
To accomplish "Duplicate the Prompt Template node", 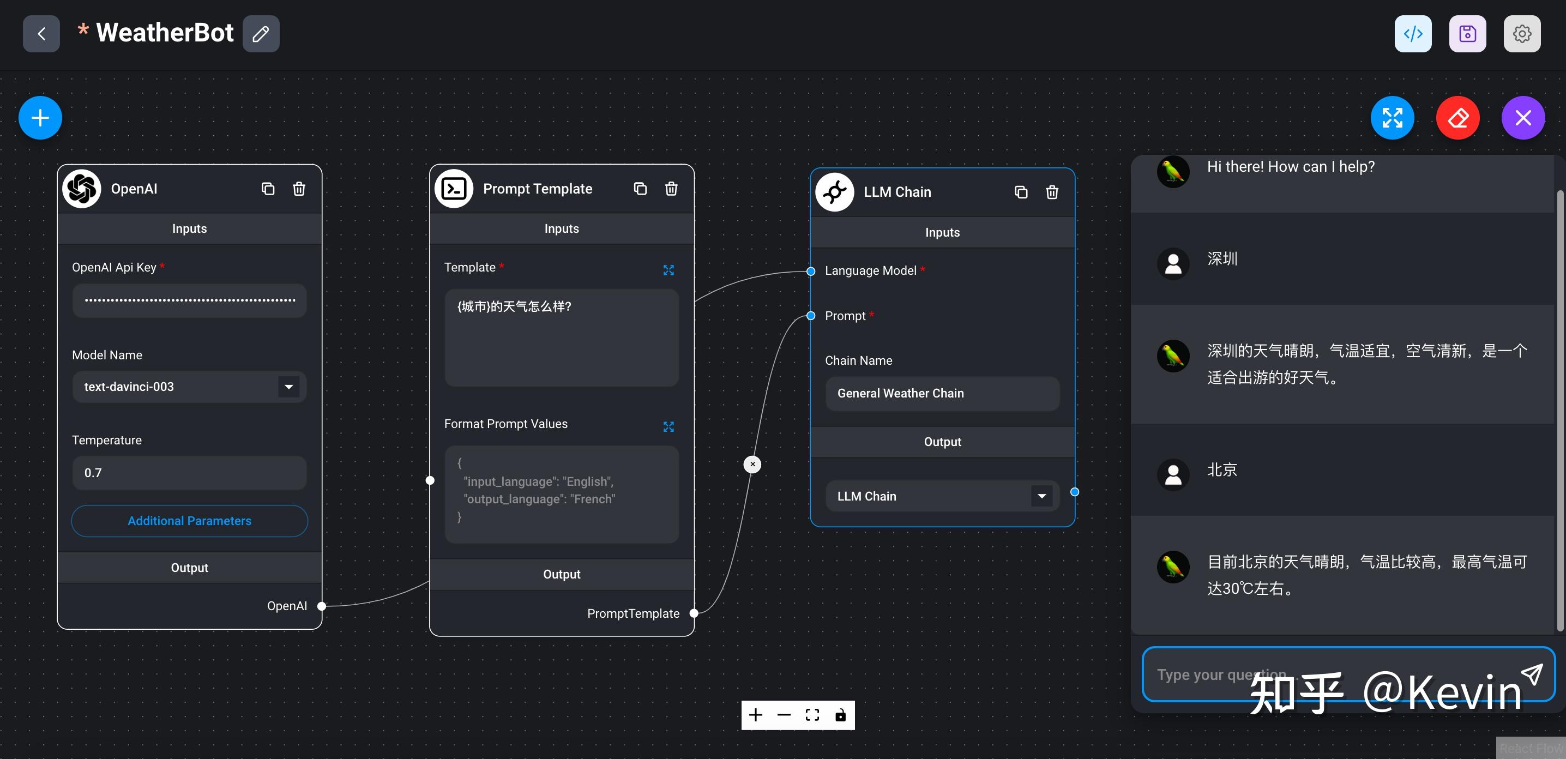I will tap(640, 188).
